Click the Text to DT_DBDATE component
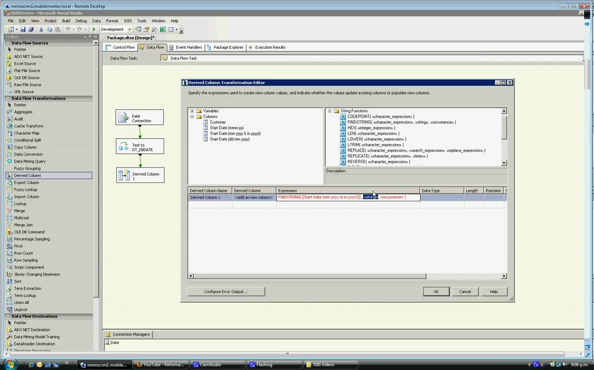594x370 pixels. click(140, 147)
